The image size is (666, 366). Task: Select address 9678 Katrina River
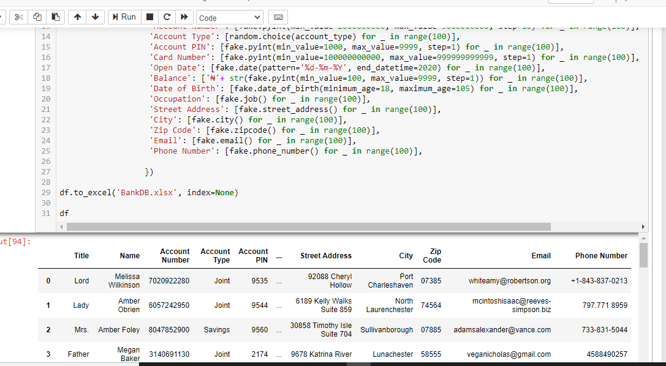tap(321, 354)
